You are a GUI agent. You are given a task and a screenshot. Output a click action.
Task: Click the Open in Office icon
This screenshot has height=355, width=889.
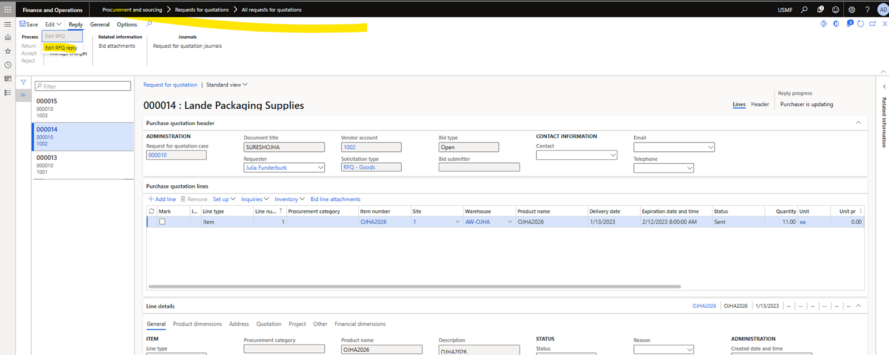point(836,24)
